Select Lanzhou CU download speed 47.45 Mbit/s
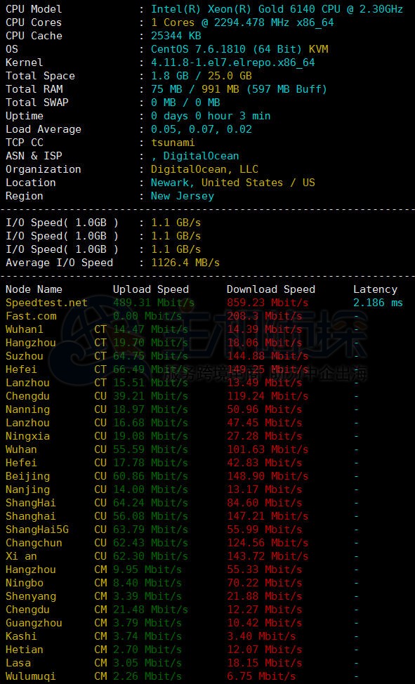 [x=265, y=423]
